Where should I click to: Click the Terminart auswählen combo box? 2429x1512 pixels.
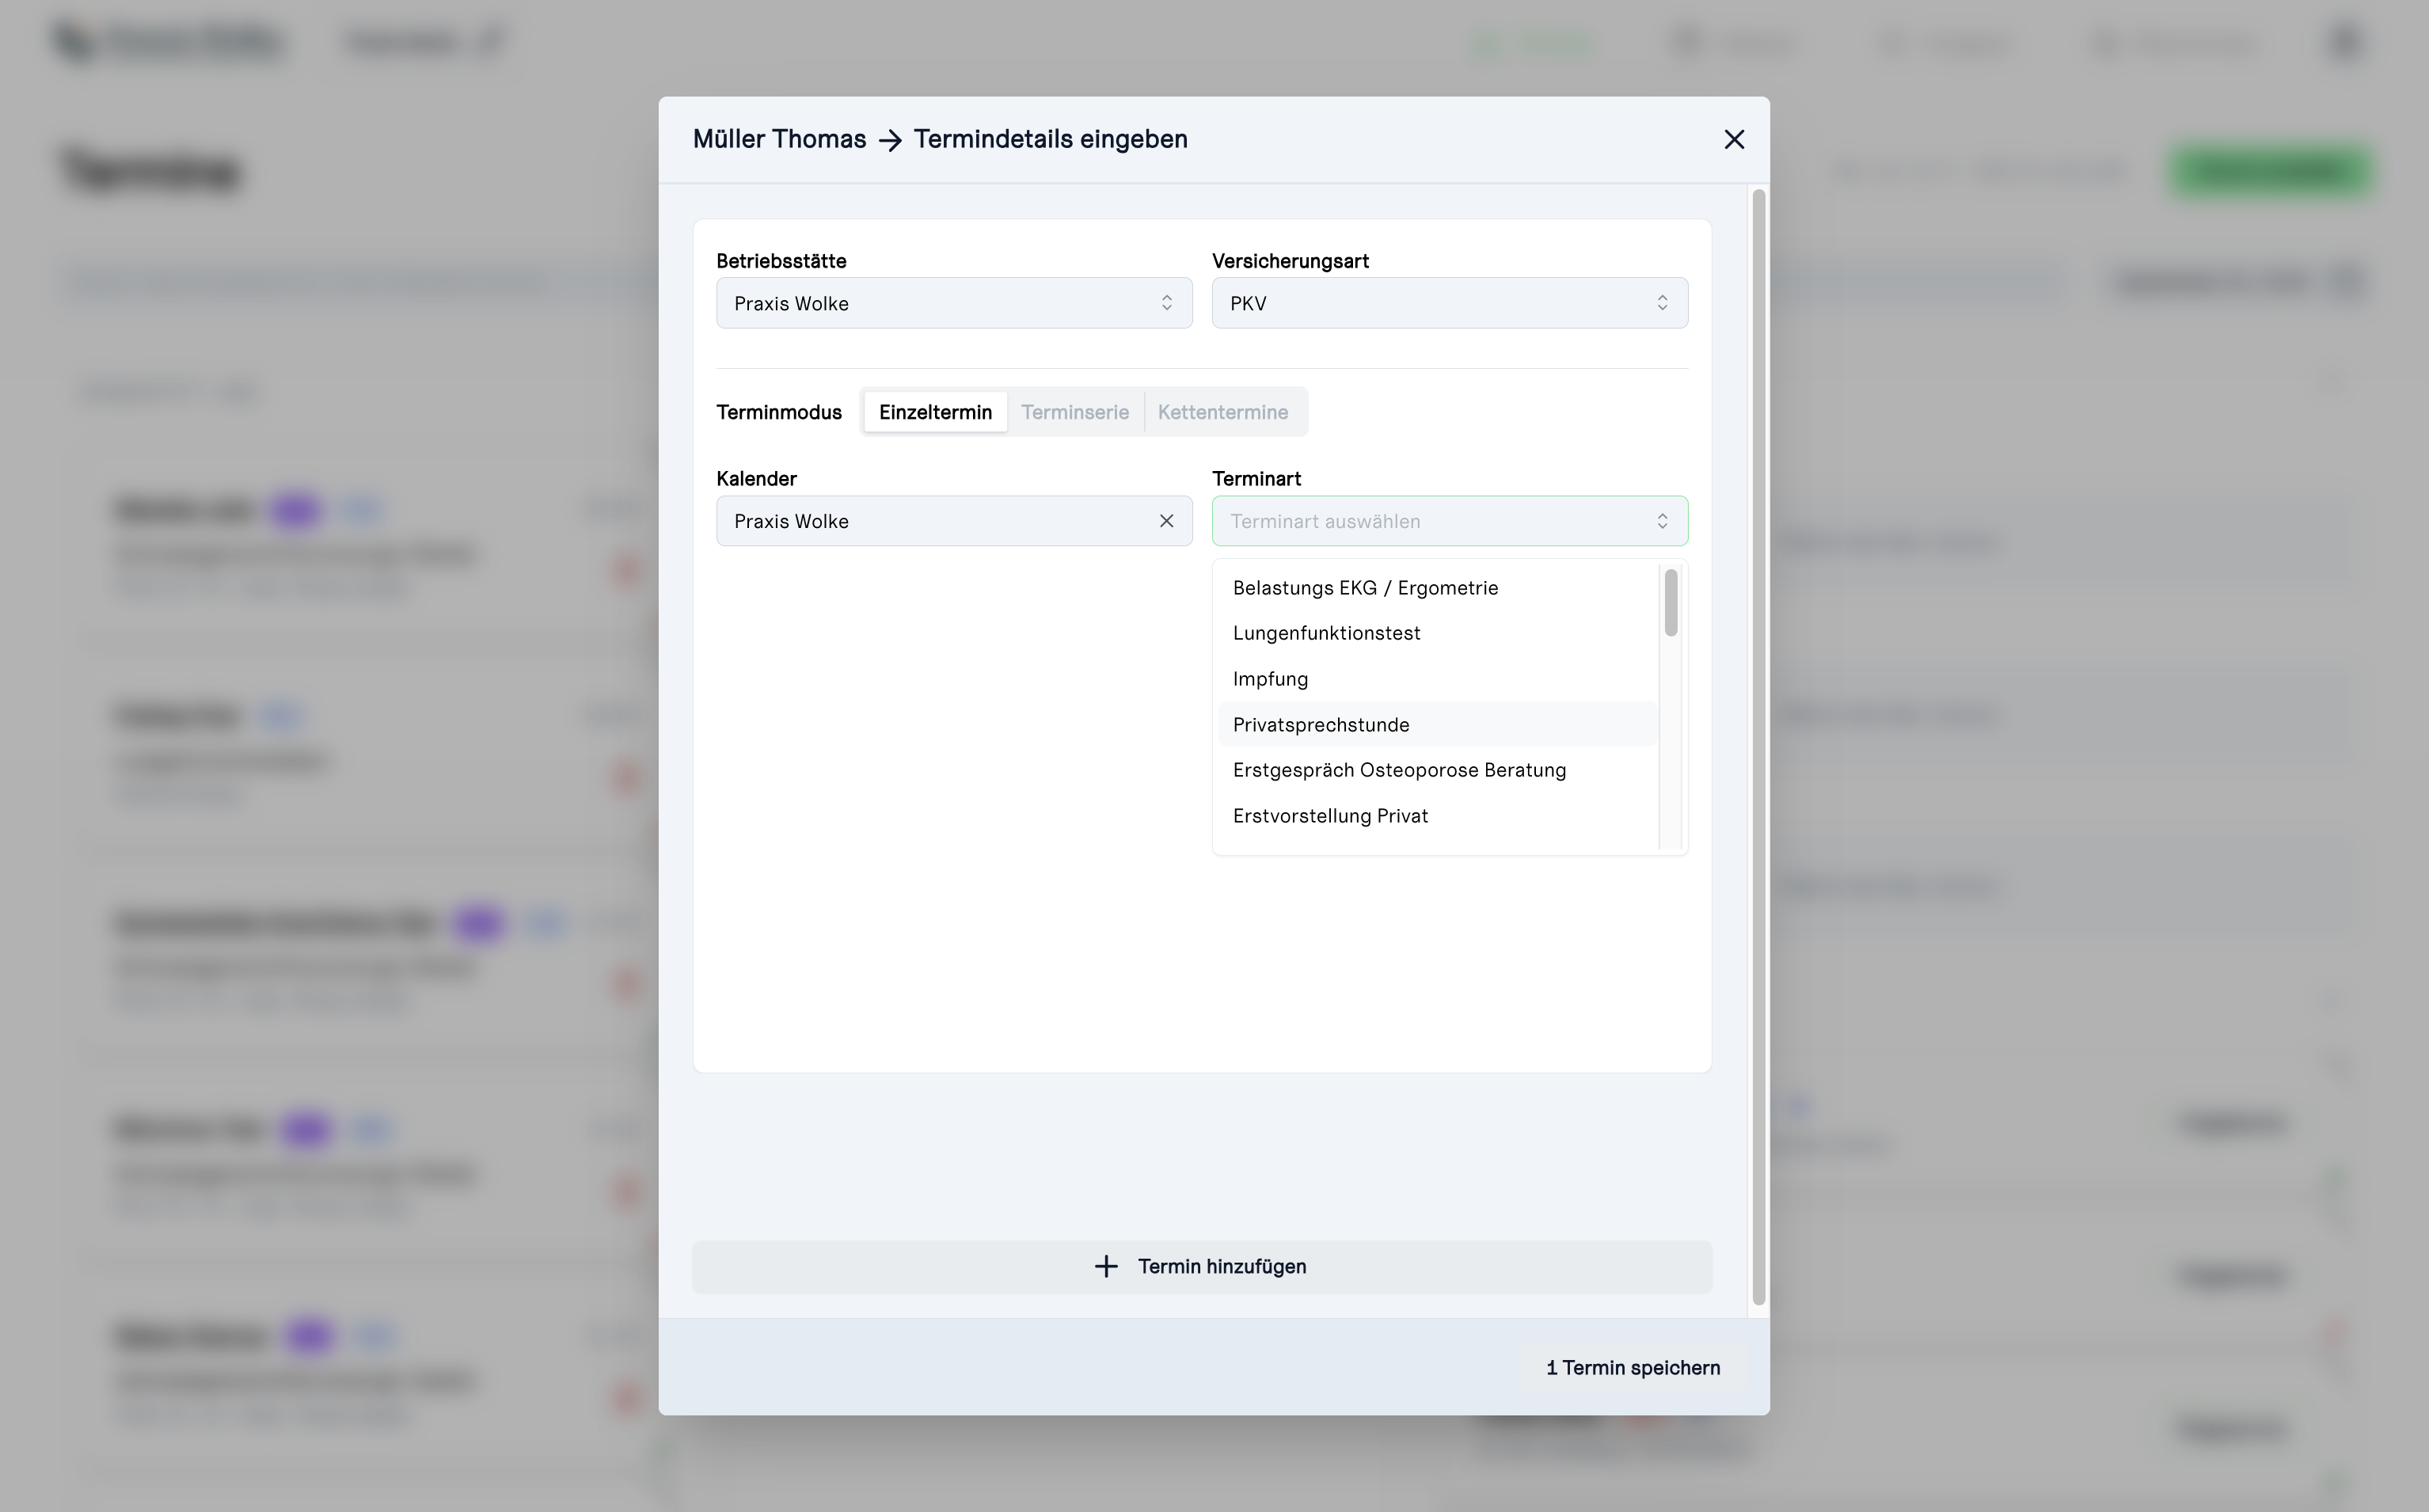(x=1450, y=521)
